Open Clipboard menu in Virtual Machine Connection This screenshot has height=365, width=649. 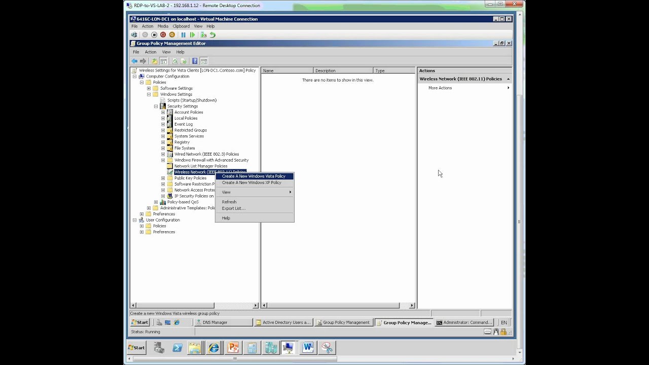point(181,26)
